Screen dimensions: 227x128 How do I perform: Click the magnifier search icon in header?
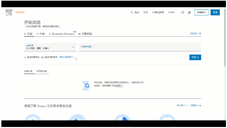tap(132, 12)
